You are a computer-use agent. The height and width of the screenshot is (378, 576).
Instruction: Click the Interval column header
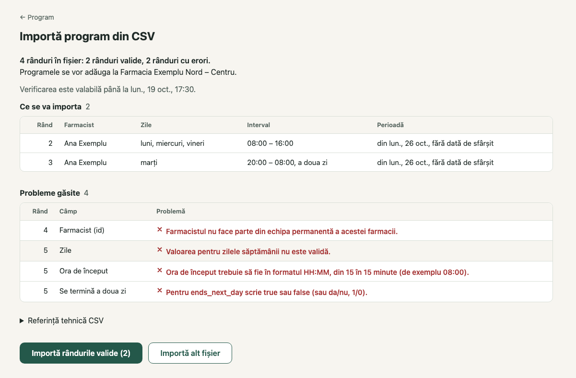[259, 125]
